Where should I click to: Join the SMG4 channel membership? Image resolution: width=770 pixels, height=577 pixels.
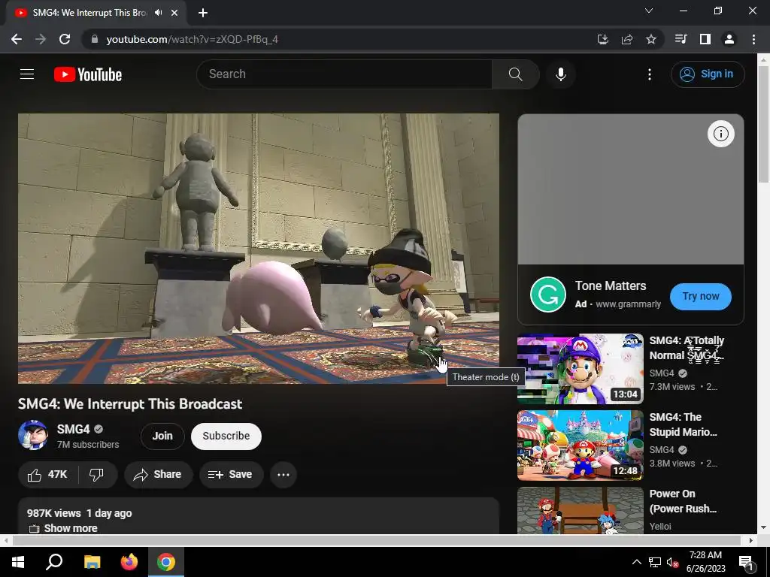point(162,436)
